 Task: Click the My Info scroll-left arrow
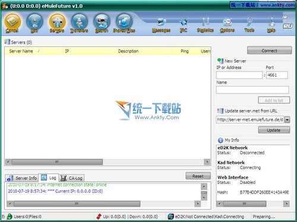click(x=220, y=204)
